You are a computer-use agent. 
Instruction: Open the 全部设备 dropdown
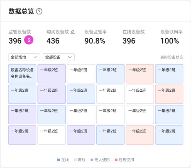pyautogui.click(x=58, y=57)
